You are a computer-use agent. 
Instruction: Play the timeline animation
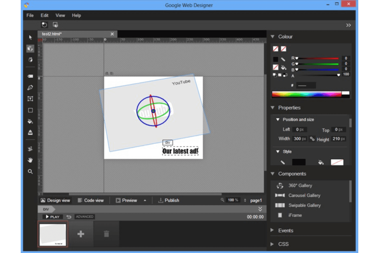click(x=52, y=217)
